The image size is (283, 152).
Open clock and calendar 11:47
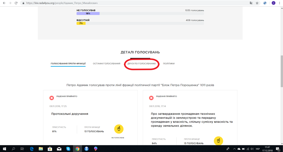pos(267,149)
